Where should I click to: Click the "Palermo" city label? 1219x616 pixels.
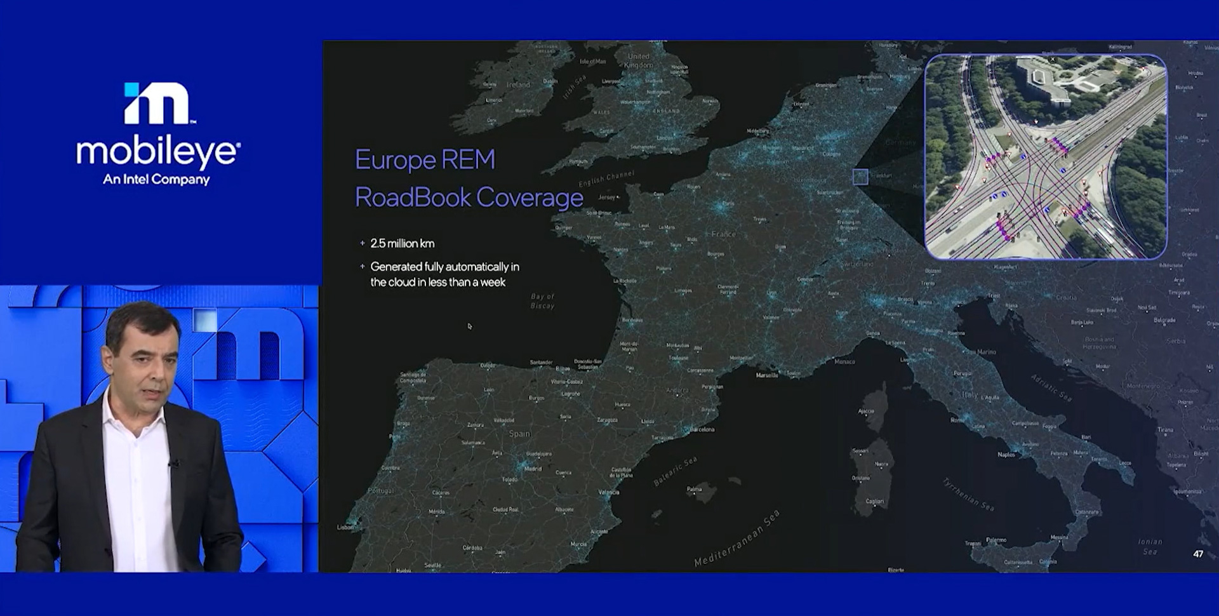point(996,540)
